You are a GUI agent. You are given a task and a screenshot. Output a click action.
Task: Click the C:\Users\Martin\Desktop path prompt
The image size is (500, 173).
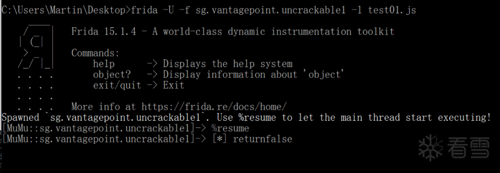click(66, 10)
